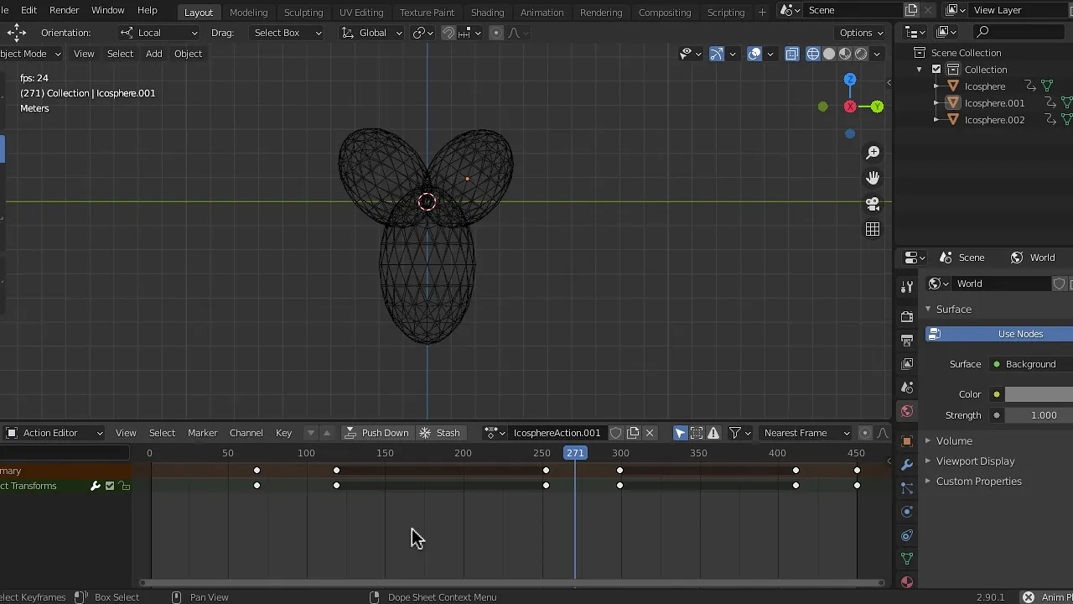Toggle Only Show Errors warning icon

[713, 433]
